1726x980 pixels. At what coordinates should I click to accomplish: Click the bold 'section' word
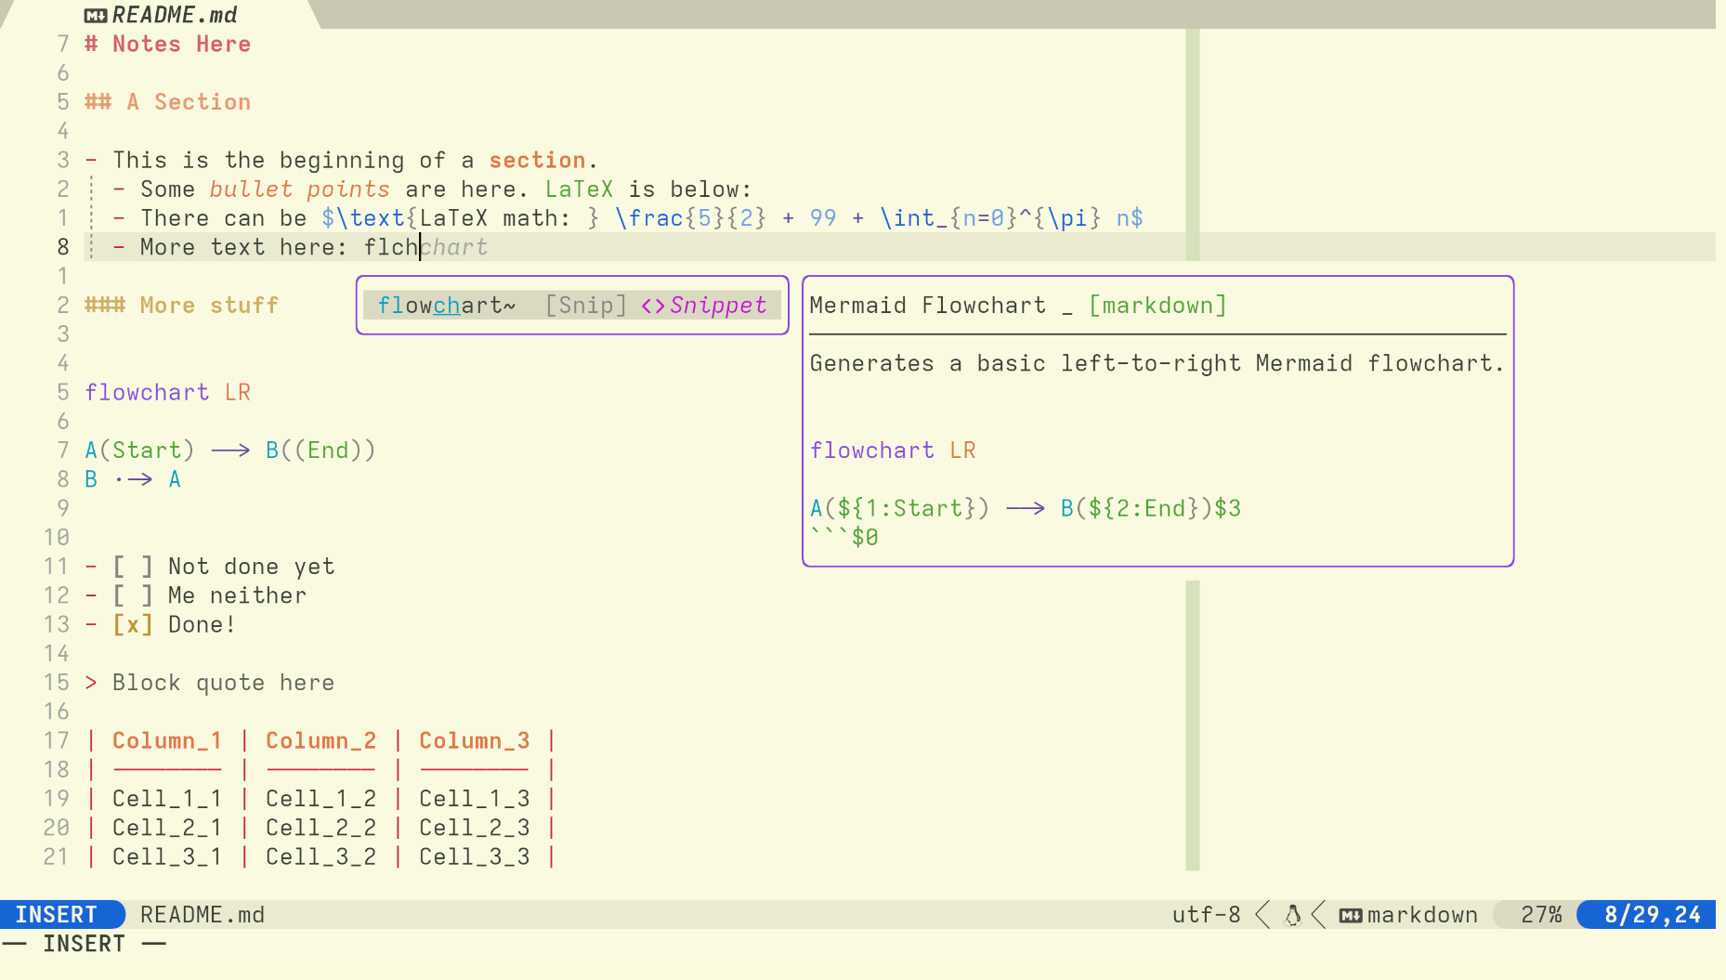pyautogui.click(x=537, y=160)
